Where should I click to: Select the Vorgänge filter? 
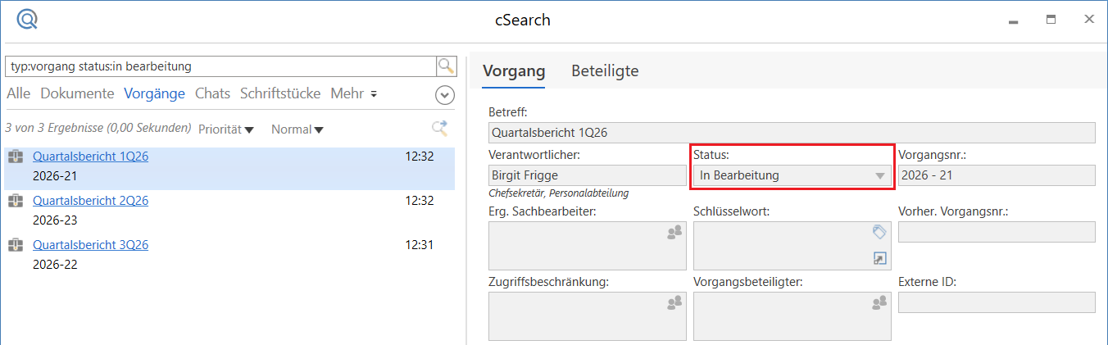155,93
